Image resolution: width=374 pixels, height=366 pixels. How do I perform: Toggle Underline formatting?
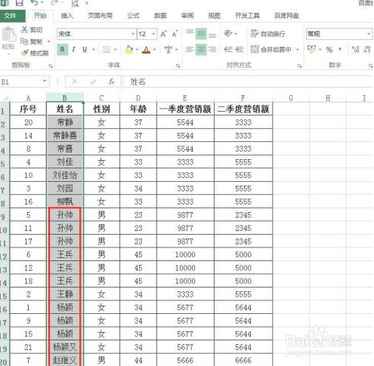85,49
